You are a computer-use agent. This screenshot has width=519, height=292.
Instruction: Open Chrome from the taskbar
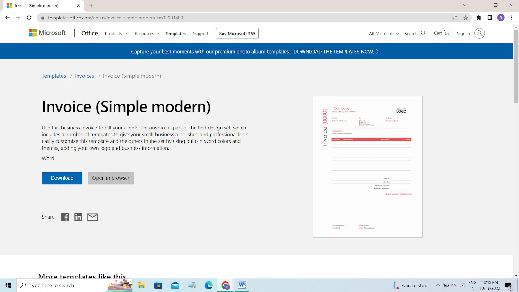pos(225,285)
